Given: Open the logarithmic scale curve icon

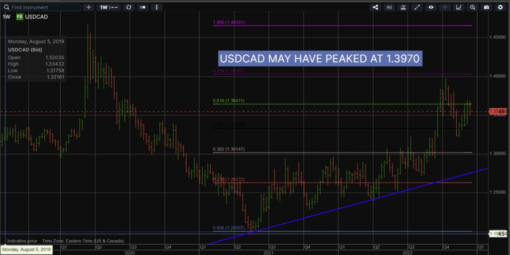Looking at the screenshot, I should click(459, 7).
